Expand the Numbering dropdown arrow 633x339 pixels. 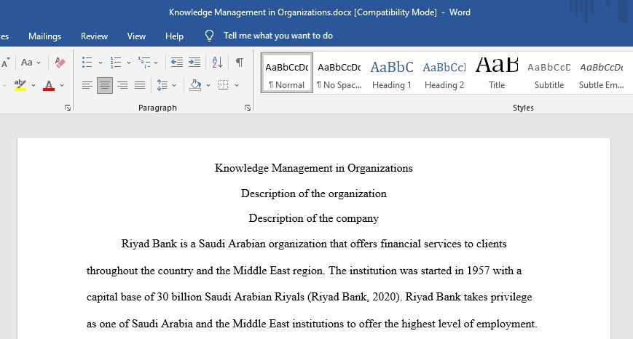pyautogui.click(x=128, y=63)
